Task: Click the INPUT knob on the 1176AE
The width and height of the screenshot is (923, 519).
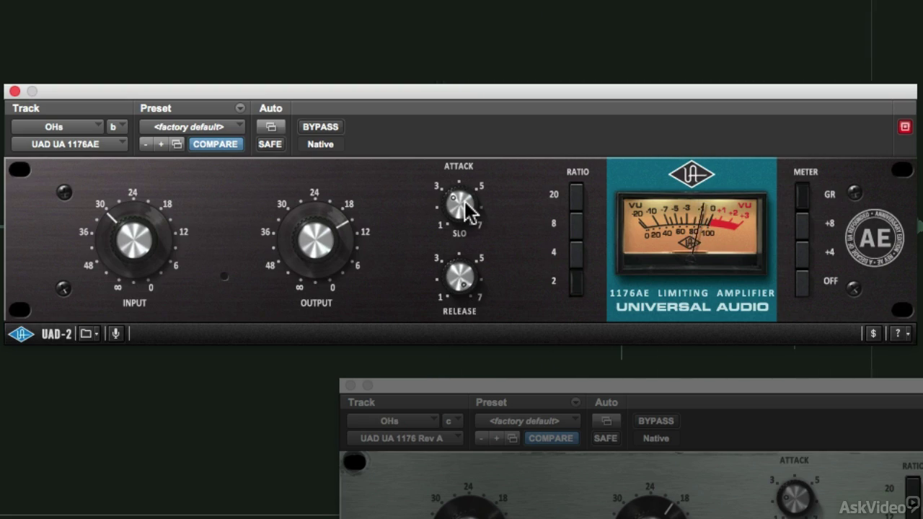Action: pos(134,240)
